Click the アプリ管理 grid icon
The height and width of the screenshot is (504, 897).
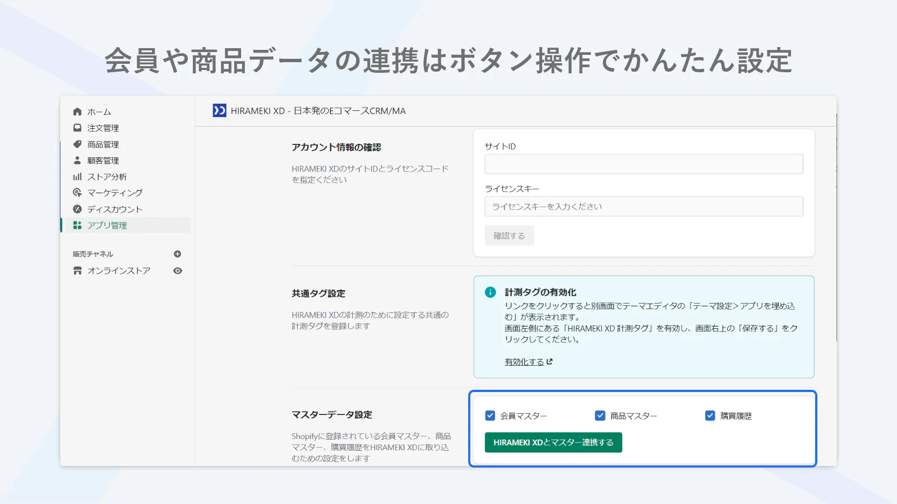pyautogui.click(x=77, y=225)
